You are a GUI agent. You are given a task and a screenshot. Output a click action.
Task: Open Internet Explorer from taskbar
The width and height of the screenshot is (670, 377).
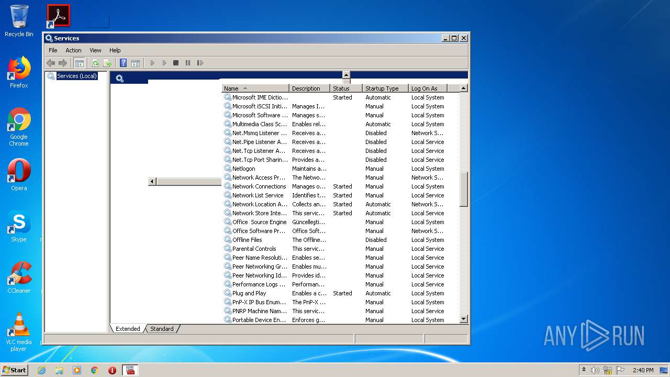(x=41, y=370)
